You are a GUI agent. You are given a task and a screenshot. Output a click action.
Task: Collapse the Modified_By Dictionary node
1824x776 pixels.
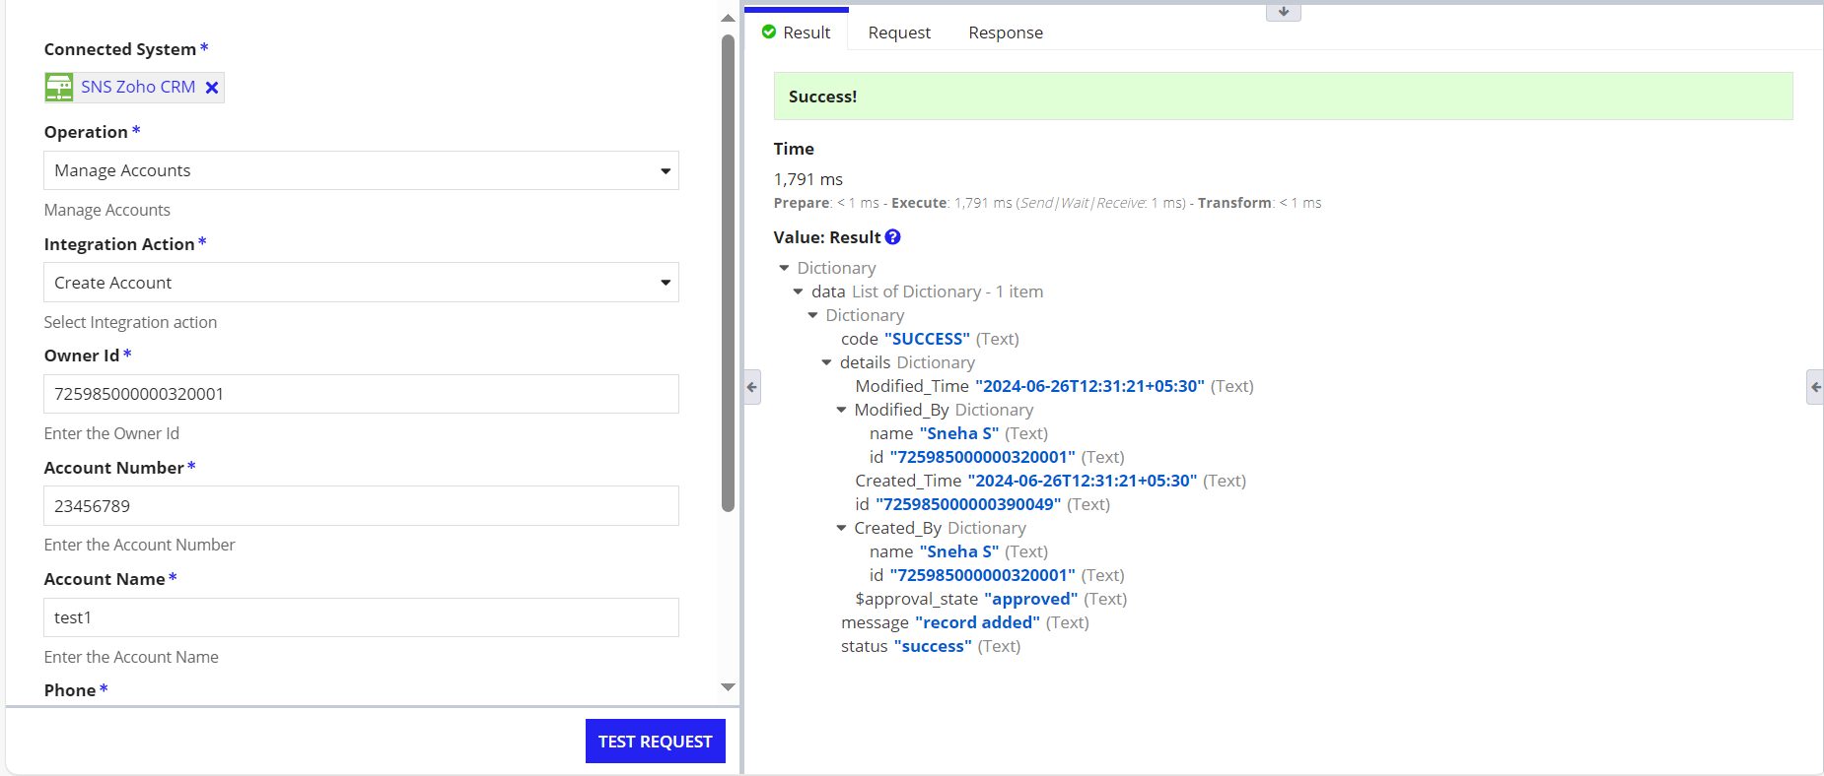point(841,410)
